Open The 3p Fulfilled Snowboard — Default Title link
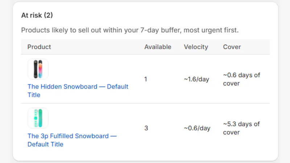Screen dimensions: 290x163 72,140
